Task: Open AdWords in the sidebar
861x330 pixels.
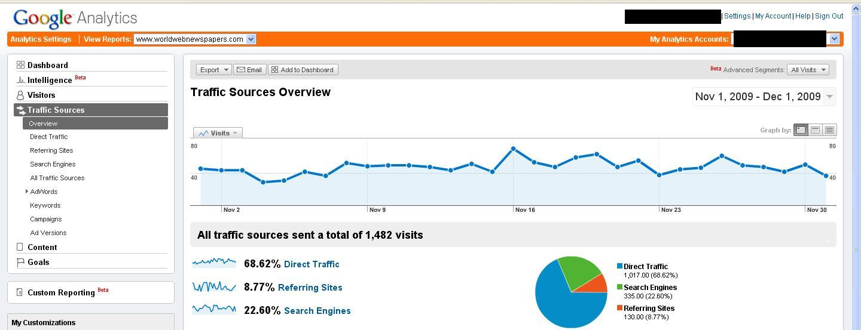Action: point(44,192)
